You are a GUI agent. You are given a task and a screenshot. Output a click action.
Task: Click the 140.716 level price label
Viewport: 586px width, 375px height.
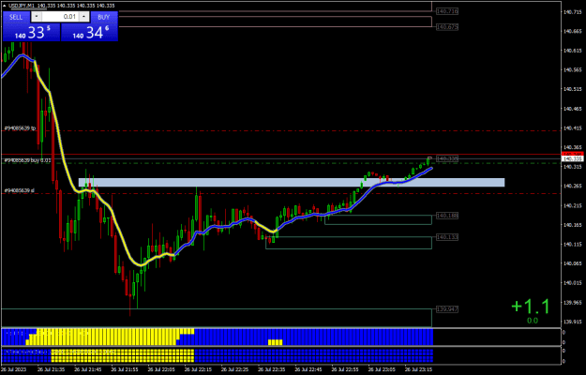(447, 11)
